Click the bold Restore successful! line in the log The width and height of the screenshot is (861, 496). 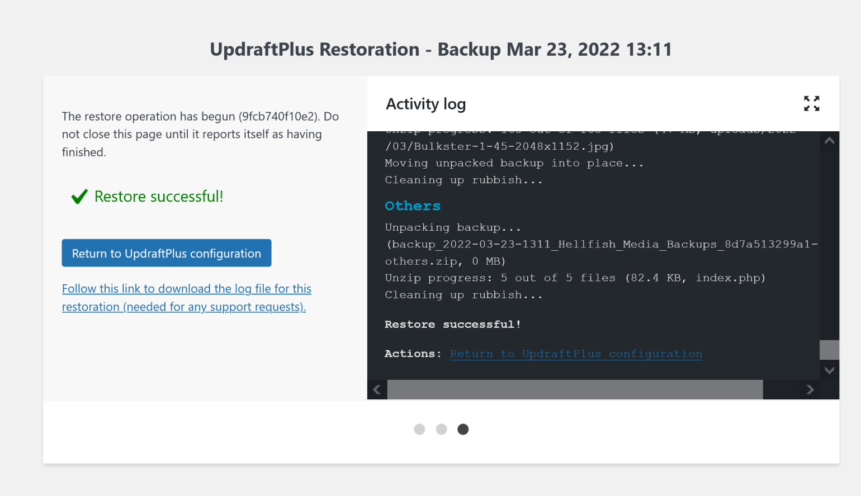[452, 325]
